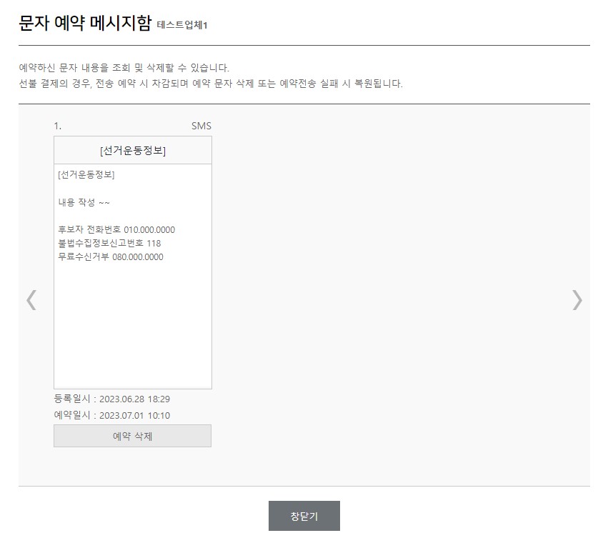608x558 pixels.
Task: Click the right arrow to view next message
Action: 577,300
